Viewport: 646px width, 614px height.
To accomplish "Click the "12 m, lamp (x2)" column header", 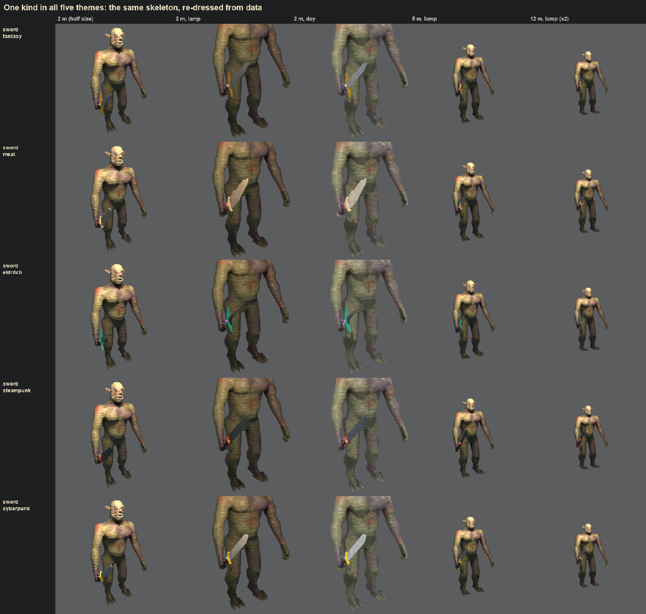I will click(x=550, y=19).
